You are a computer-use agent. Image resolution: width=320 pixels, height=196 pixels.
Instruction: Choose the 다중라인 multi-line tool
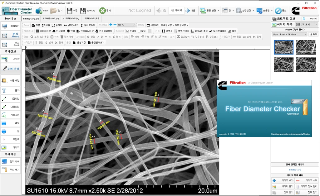pyautogui.click(x=11, y=107)
